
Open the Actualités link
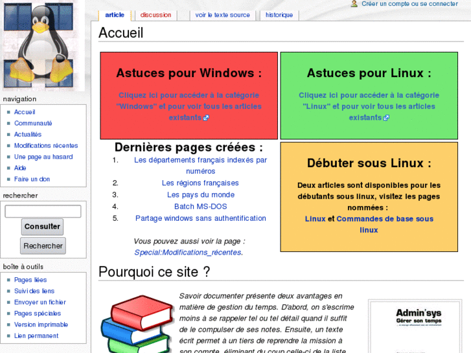[x=28, y=134]
